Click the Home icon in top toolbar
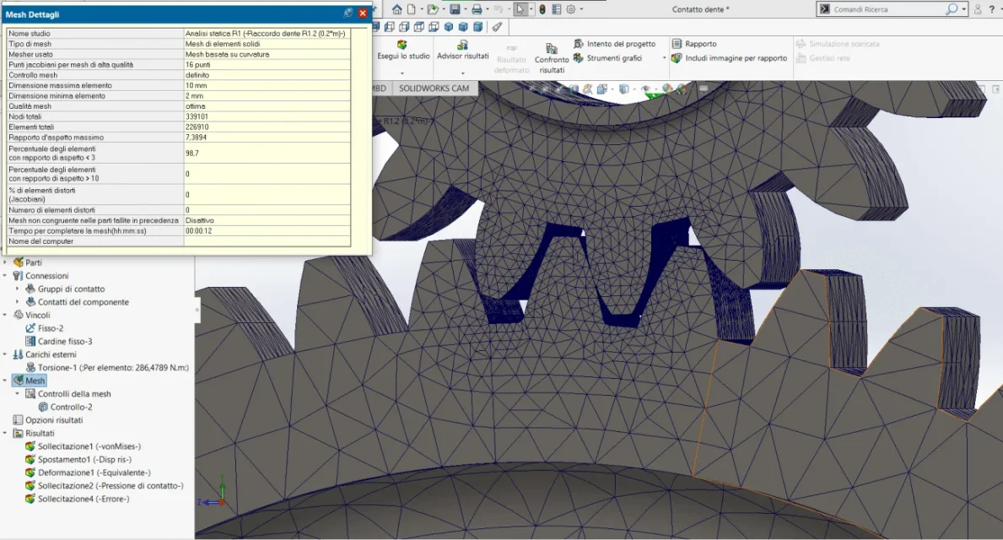 [396, 9]
